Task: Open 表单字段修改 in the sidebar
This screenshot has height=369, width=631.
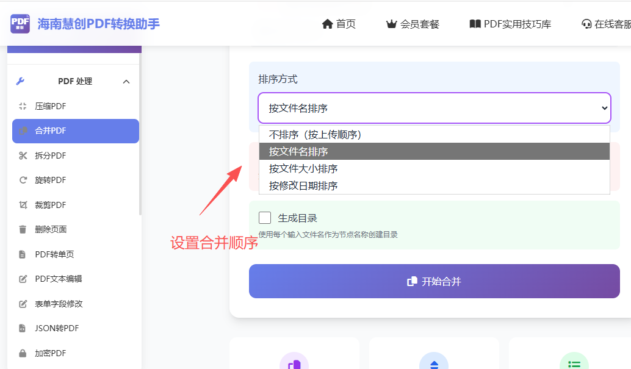Action: click(x=75, y=304)
